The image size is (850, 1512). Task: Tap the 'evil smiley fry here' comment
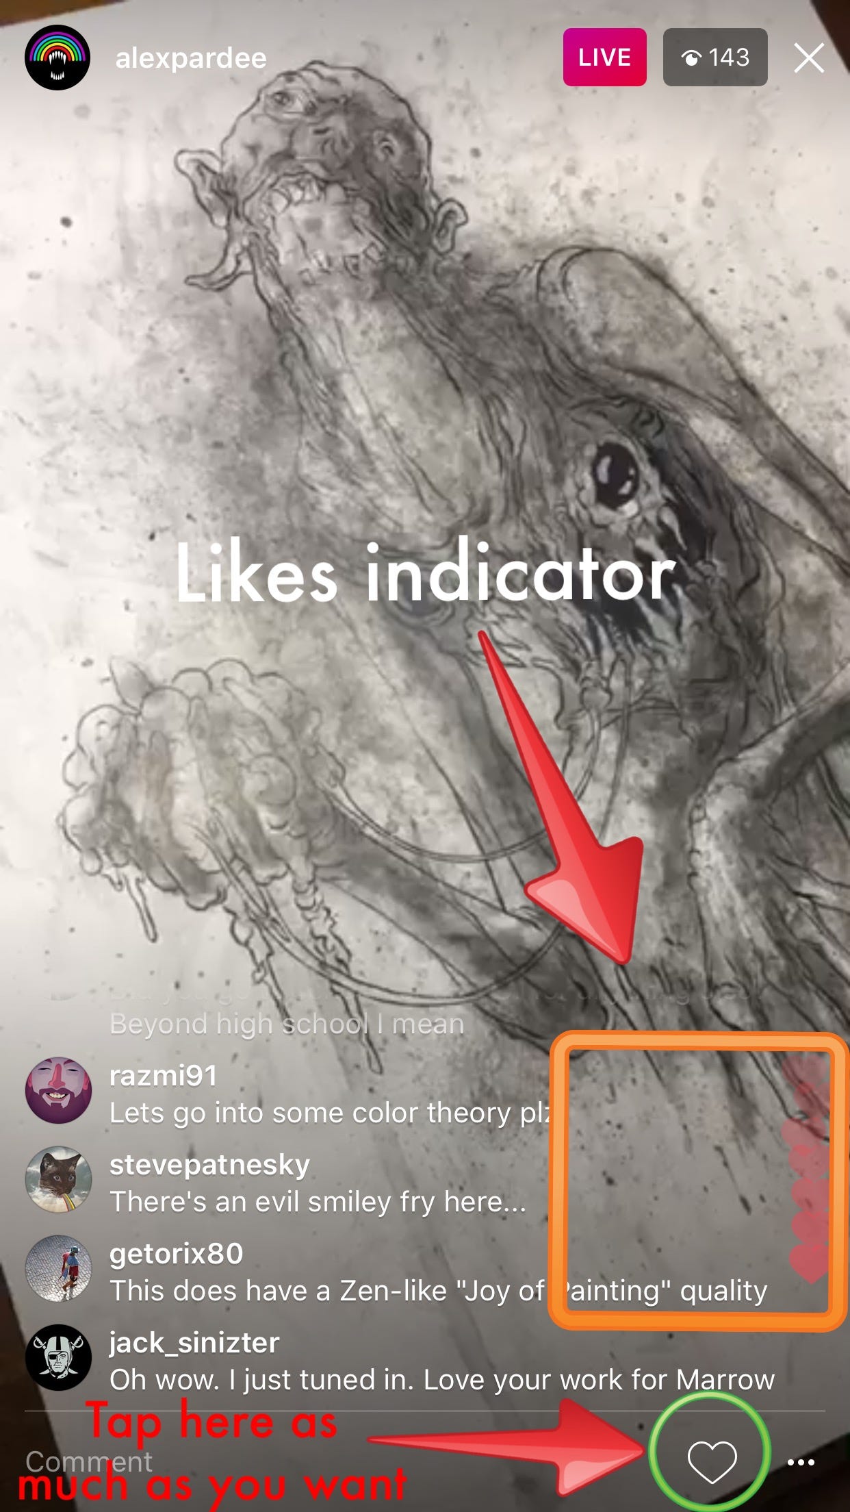click(x=318, y=1202)
